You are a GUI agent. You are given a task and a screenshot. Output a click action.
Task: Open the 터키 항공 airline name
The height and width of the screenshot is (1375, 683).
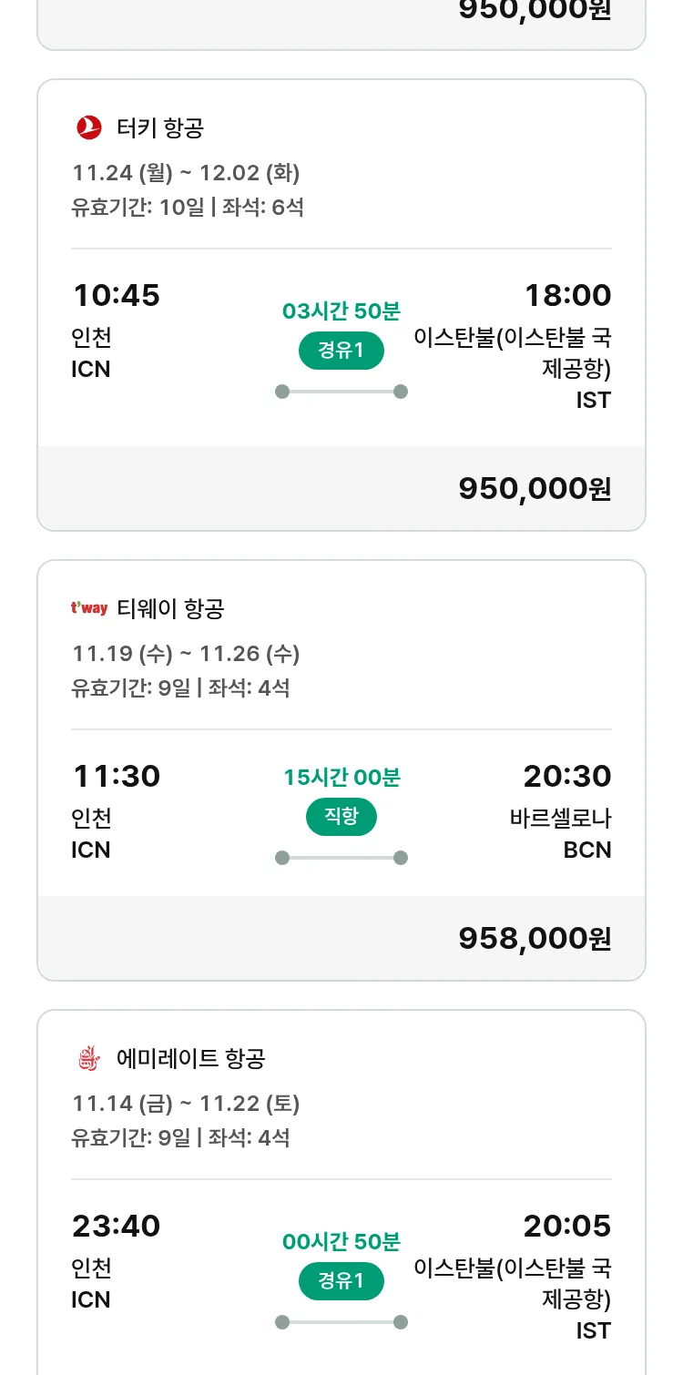pos(160,127)
